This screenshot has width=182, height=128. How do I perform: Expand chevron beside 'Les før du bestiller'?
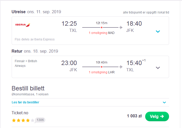click(164, 102)
